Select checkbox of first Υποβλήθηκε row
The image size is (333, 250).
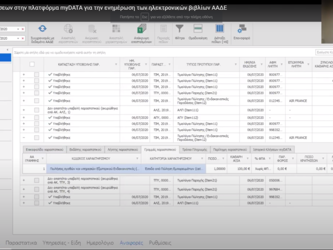pos(36,75)
